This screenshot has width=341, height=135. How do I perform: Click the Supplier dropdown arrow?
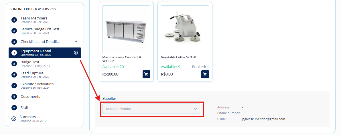195,109
